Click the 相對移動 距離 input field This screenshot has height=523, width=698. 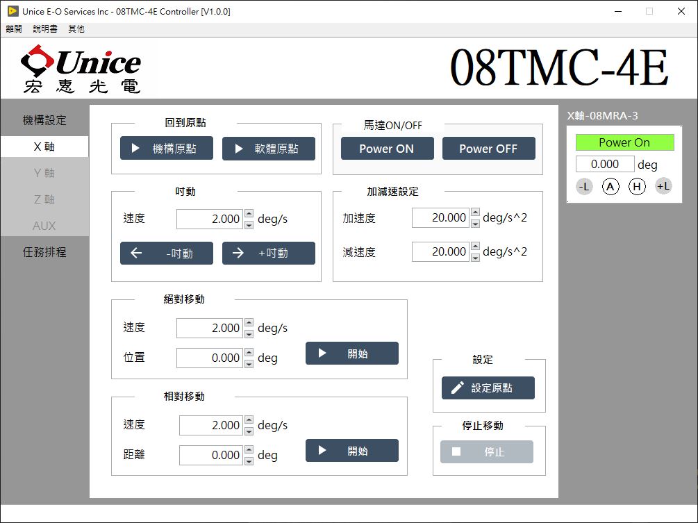tap(211, 455)
